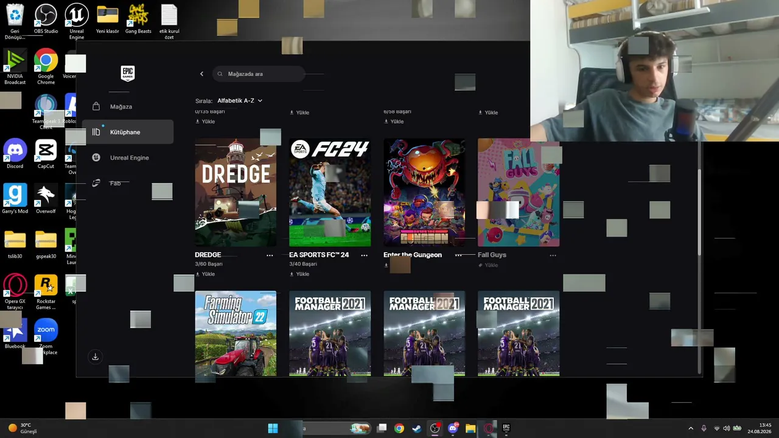The height and width of the screenshot is (438, 779).
Task: Click the microphone icon in the system tray
Action: (x=704, y=428)
